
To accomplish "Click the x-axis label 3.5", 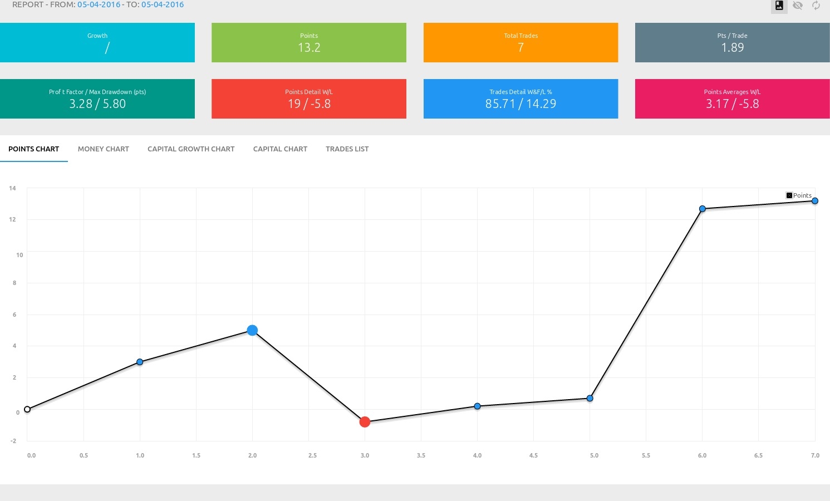I will pyautogui.click(x=421, y=455).
